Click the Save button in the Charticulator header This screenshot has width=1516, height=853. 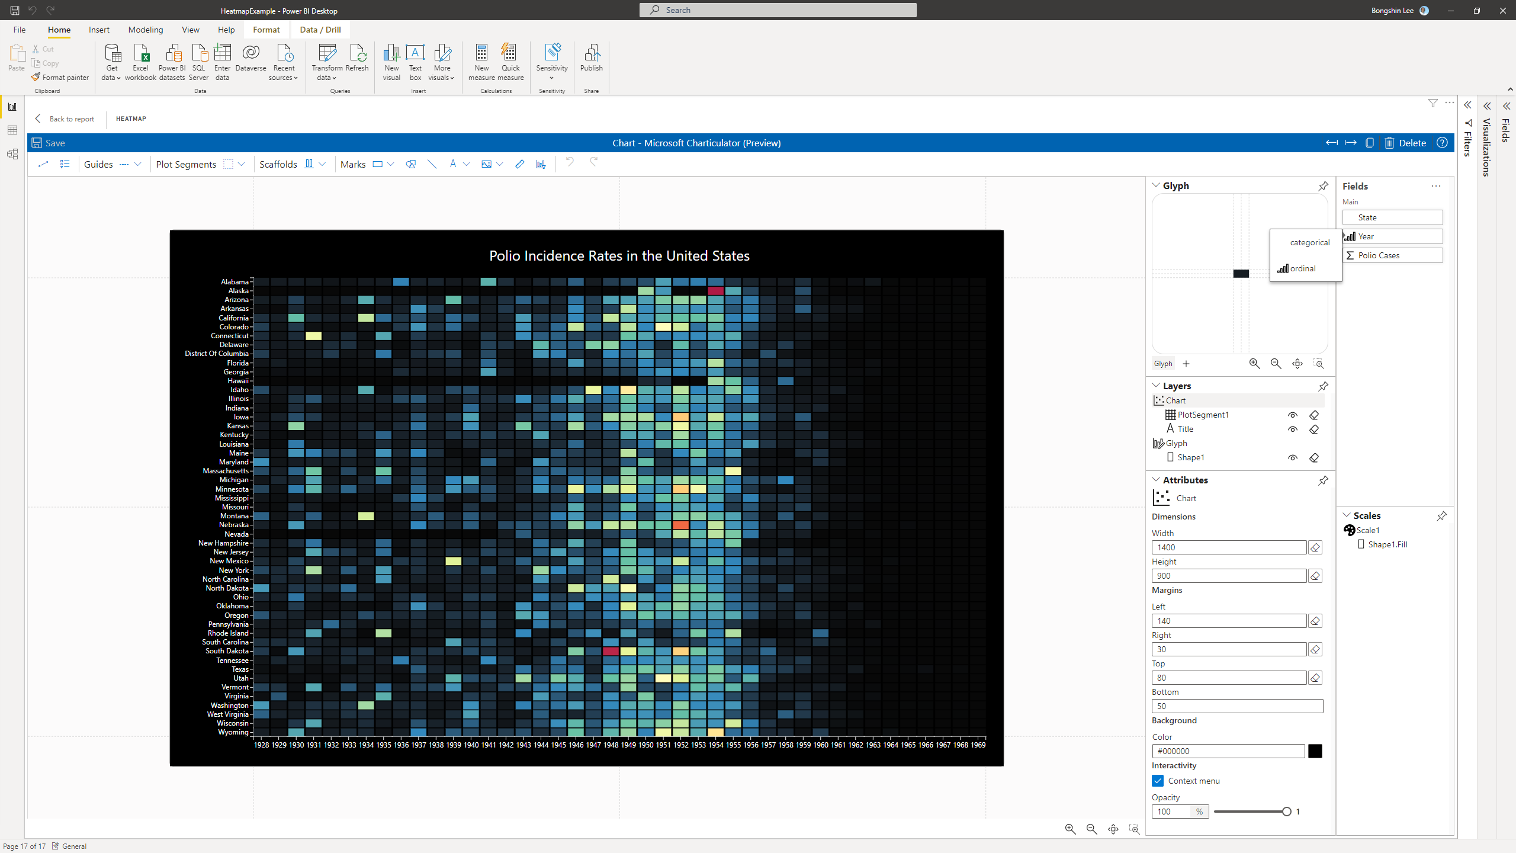coord(48,142)
